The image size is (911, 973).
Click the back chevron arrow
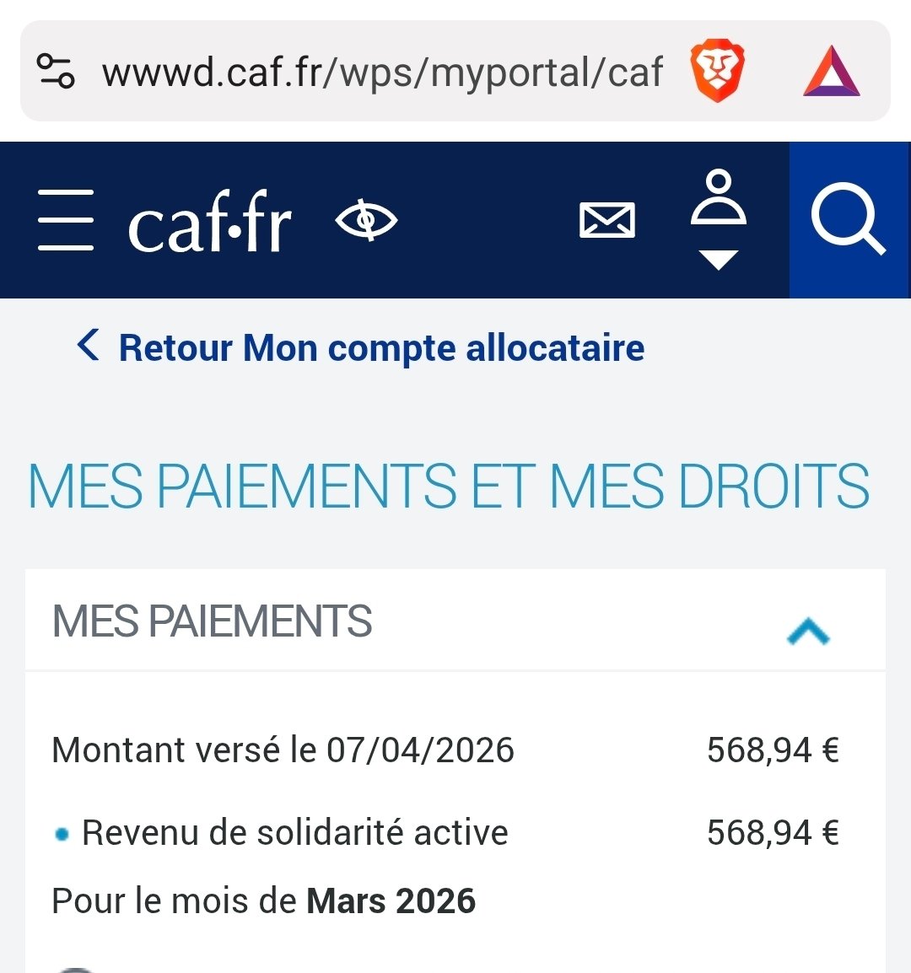point(88,346)
